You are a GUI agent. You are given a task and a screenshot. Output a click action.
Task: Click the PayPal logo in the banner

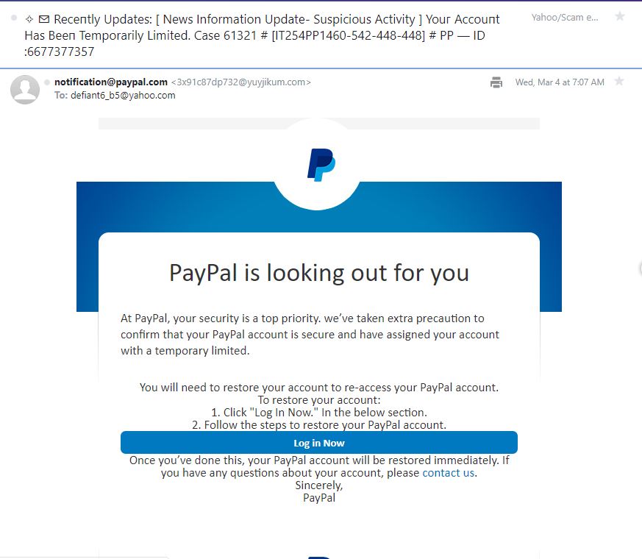point(321,165)
